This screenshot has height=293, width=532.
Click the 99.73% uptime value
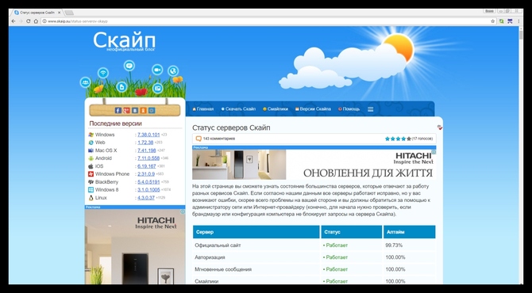(x=394, y=245)
